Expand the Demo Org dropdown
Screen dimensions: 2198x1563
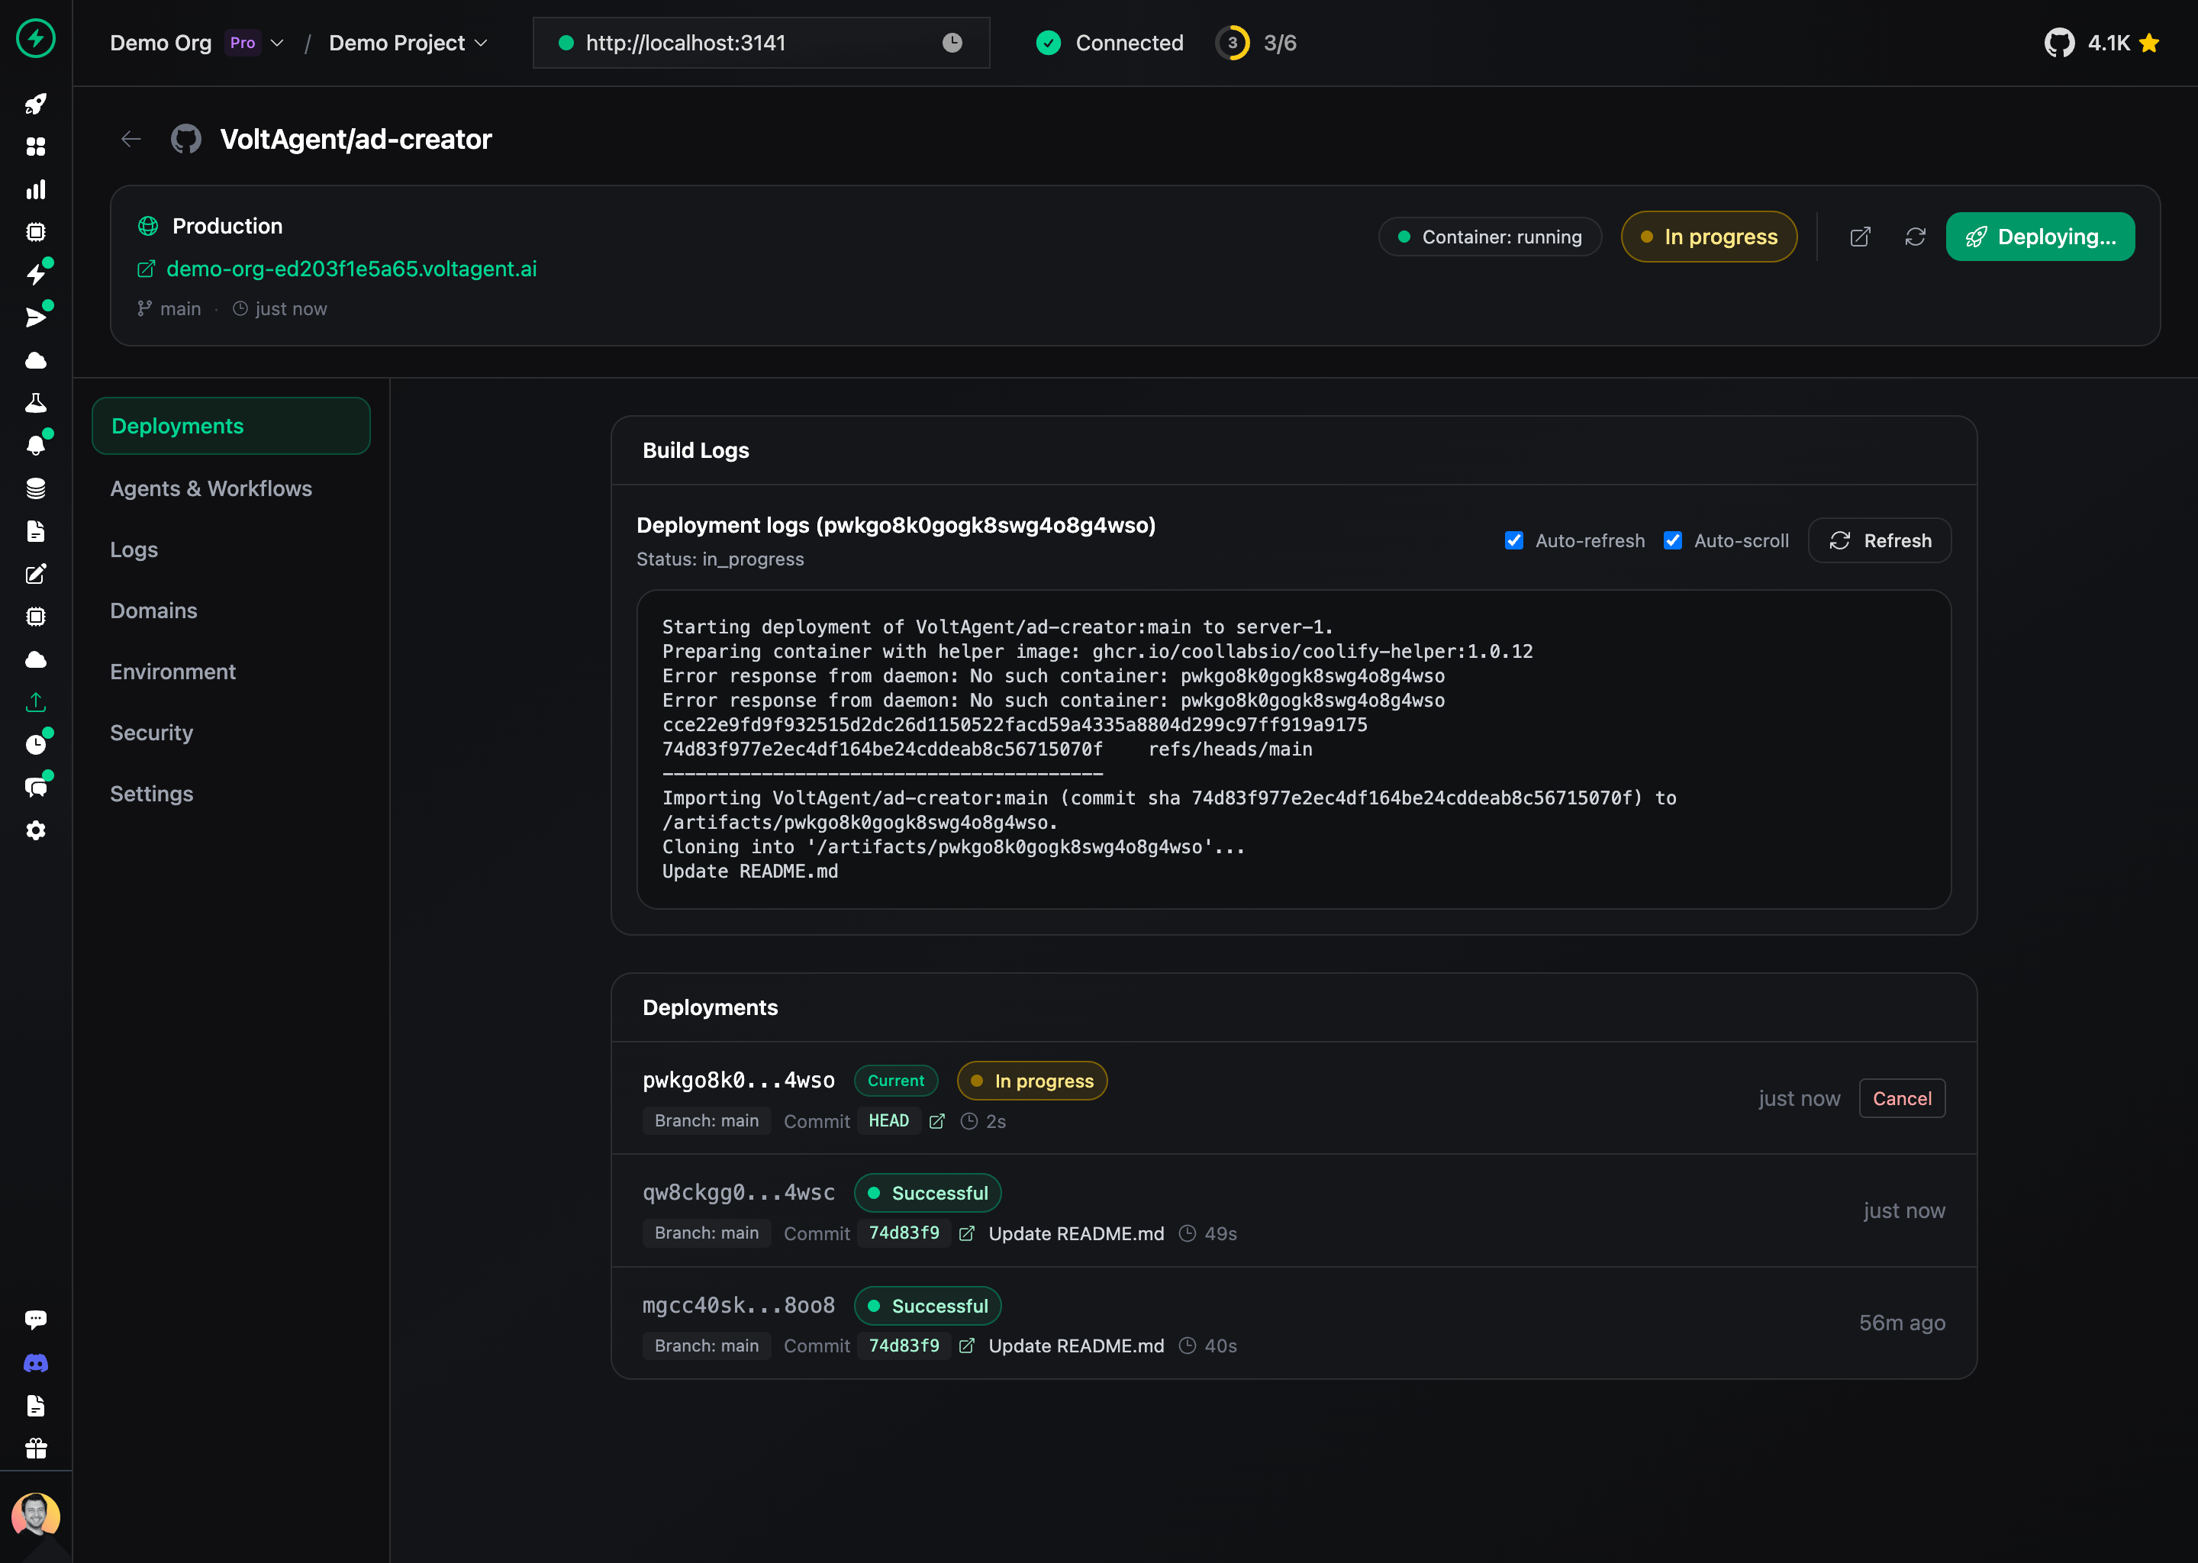point(277,44)
